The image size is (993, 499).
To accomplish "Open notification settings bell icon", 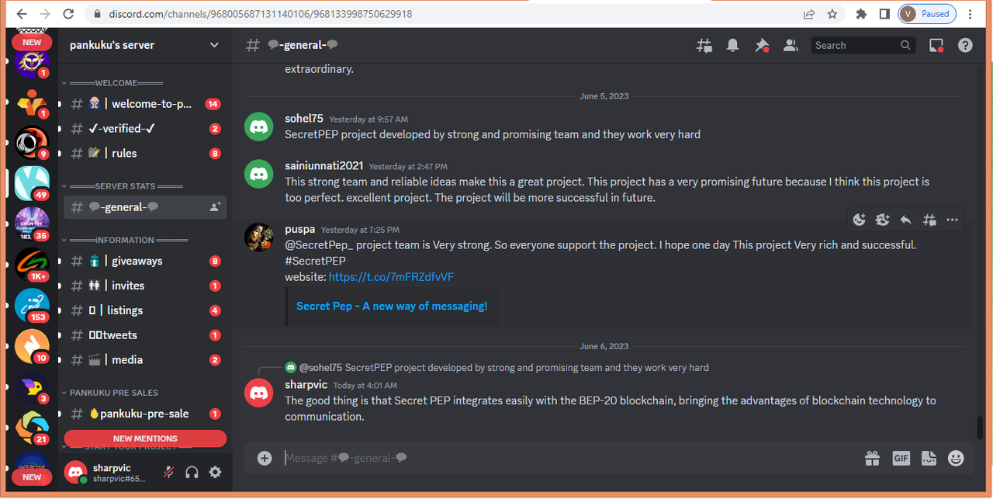I will pyautogui.click(x=732, y=46).
